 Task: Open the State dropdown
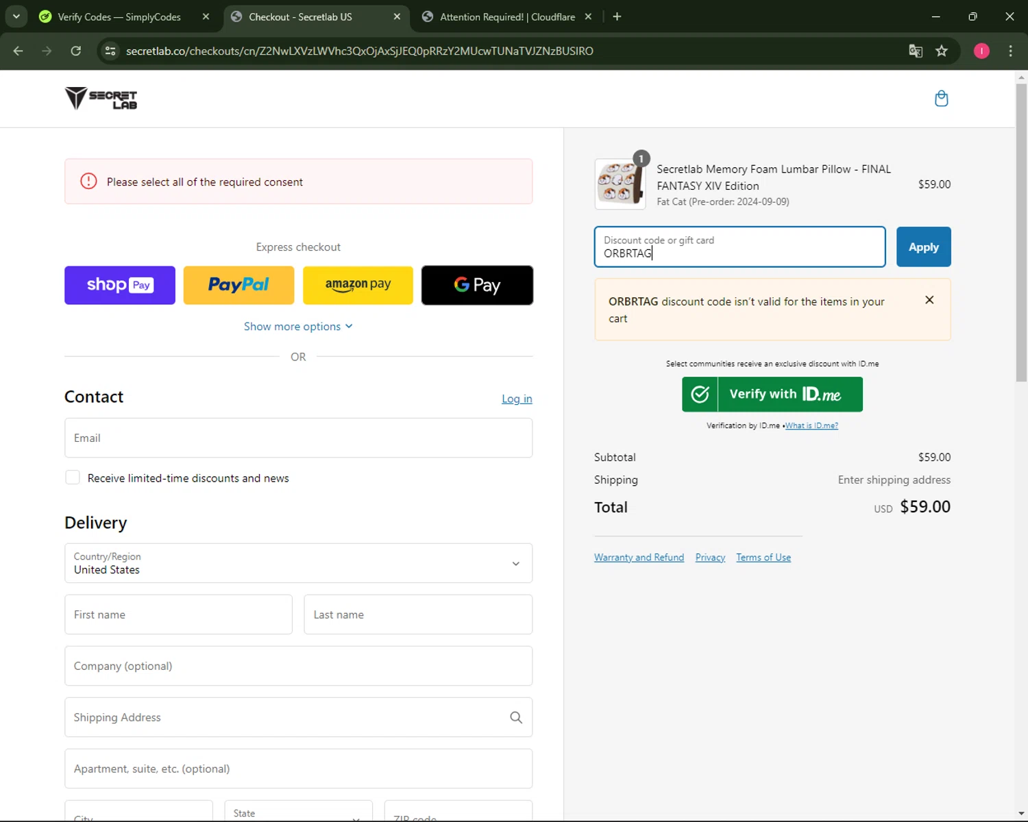click(x=298, y=811)
